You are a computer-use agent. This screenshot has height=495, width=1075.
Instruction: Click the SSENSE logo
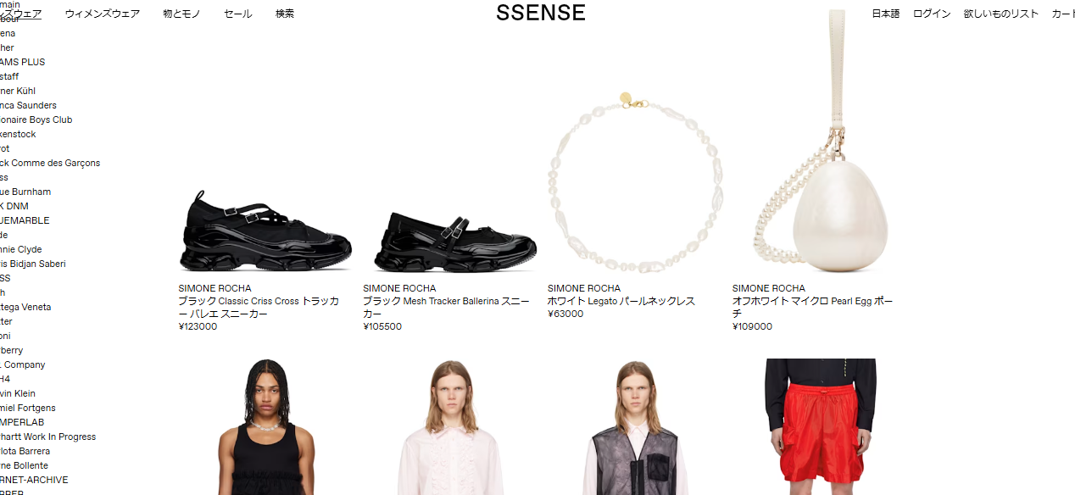540,13
